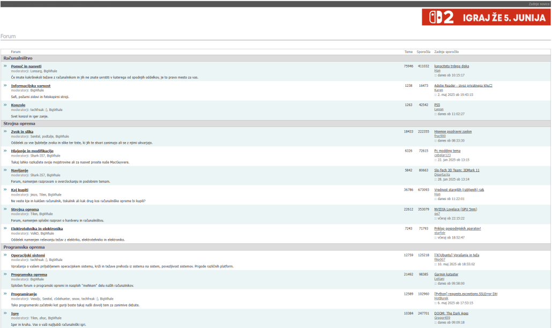Open the Elektrotehnika in elektronika forum
552x328 pixels.
pos(36,229)
